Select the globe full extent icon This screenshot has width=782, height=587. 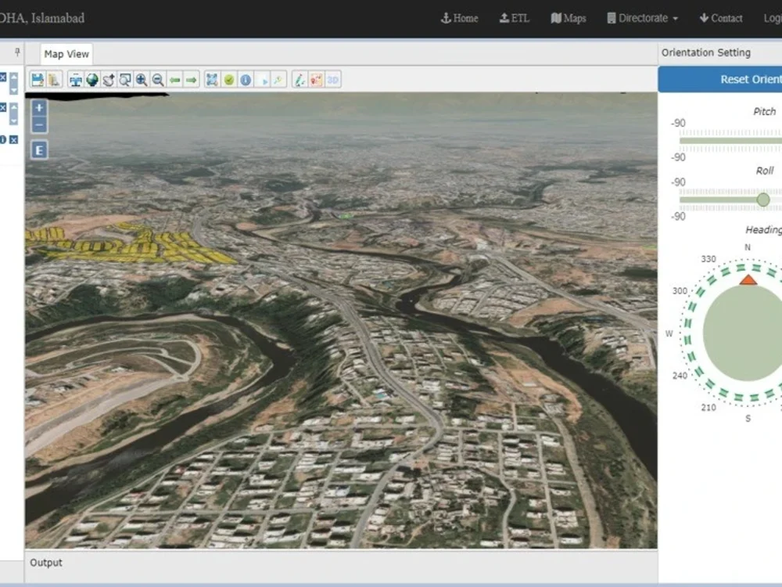[94, 79]
